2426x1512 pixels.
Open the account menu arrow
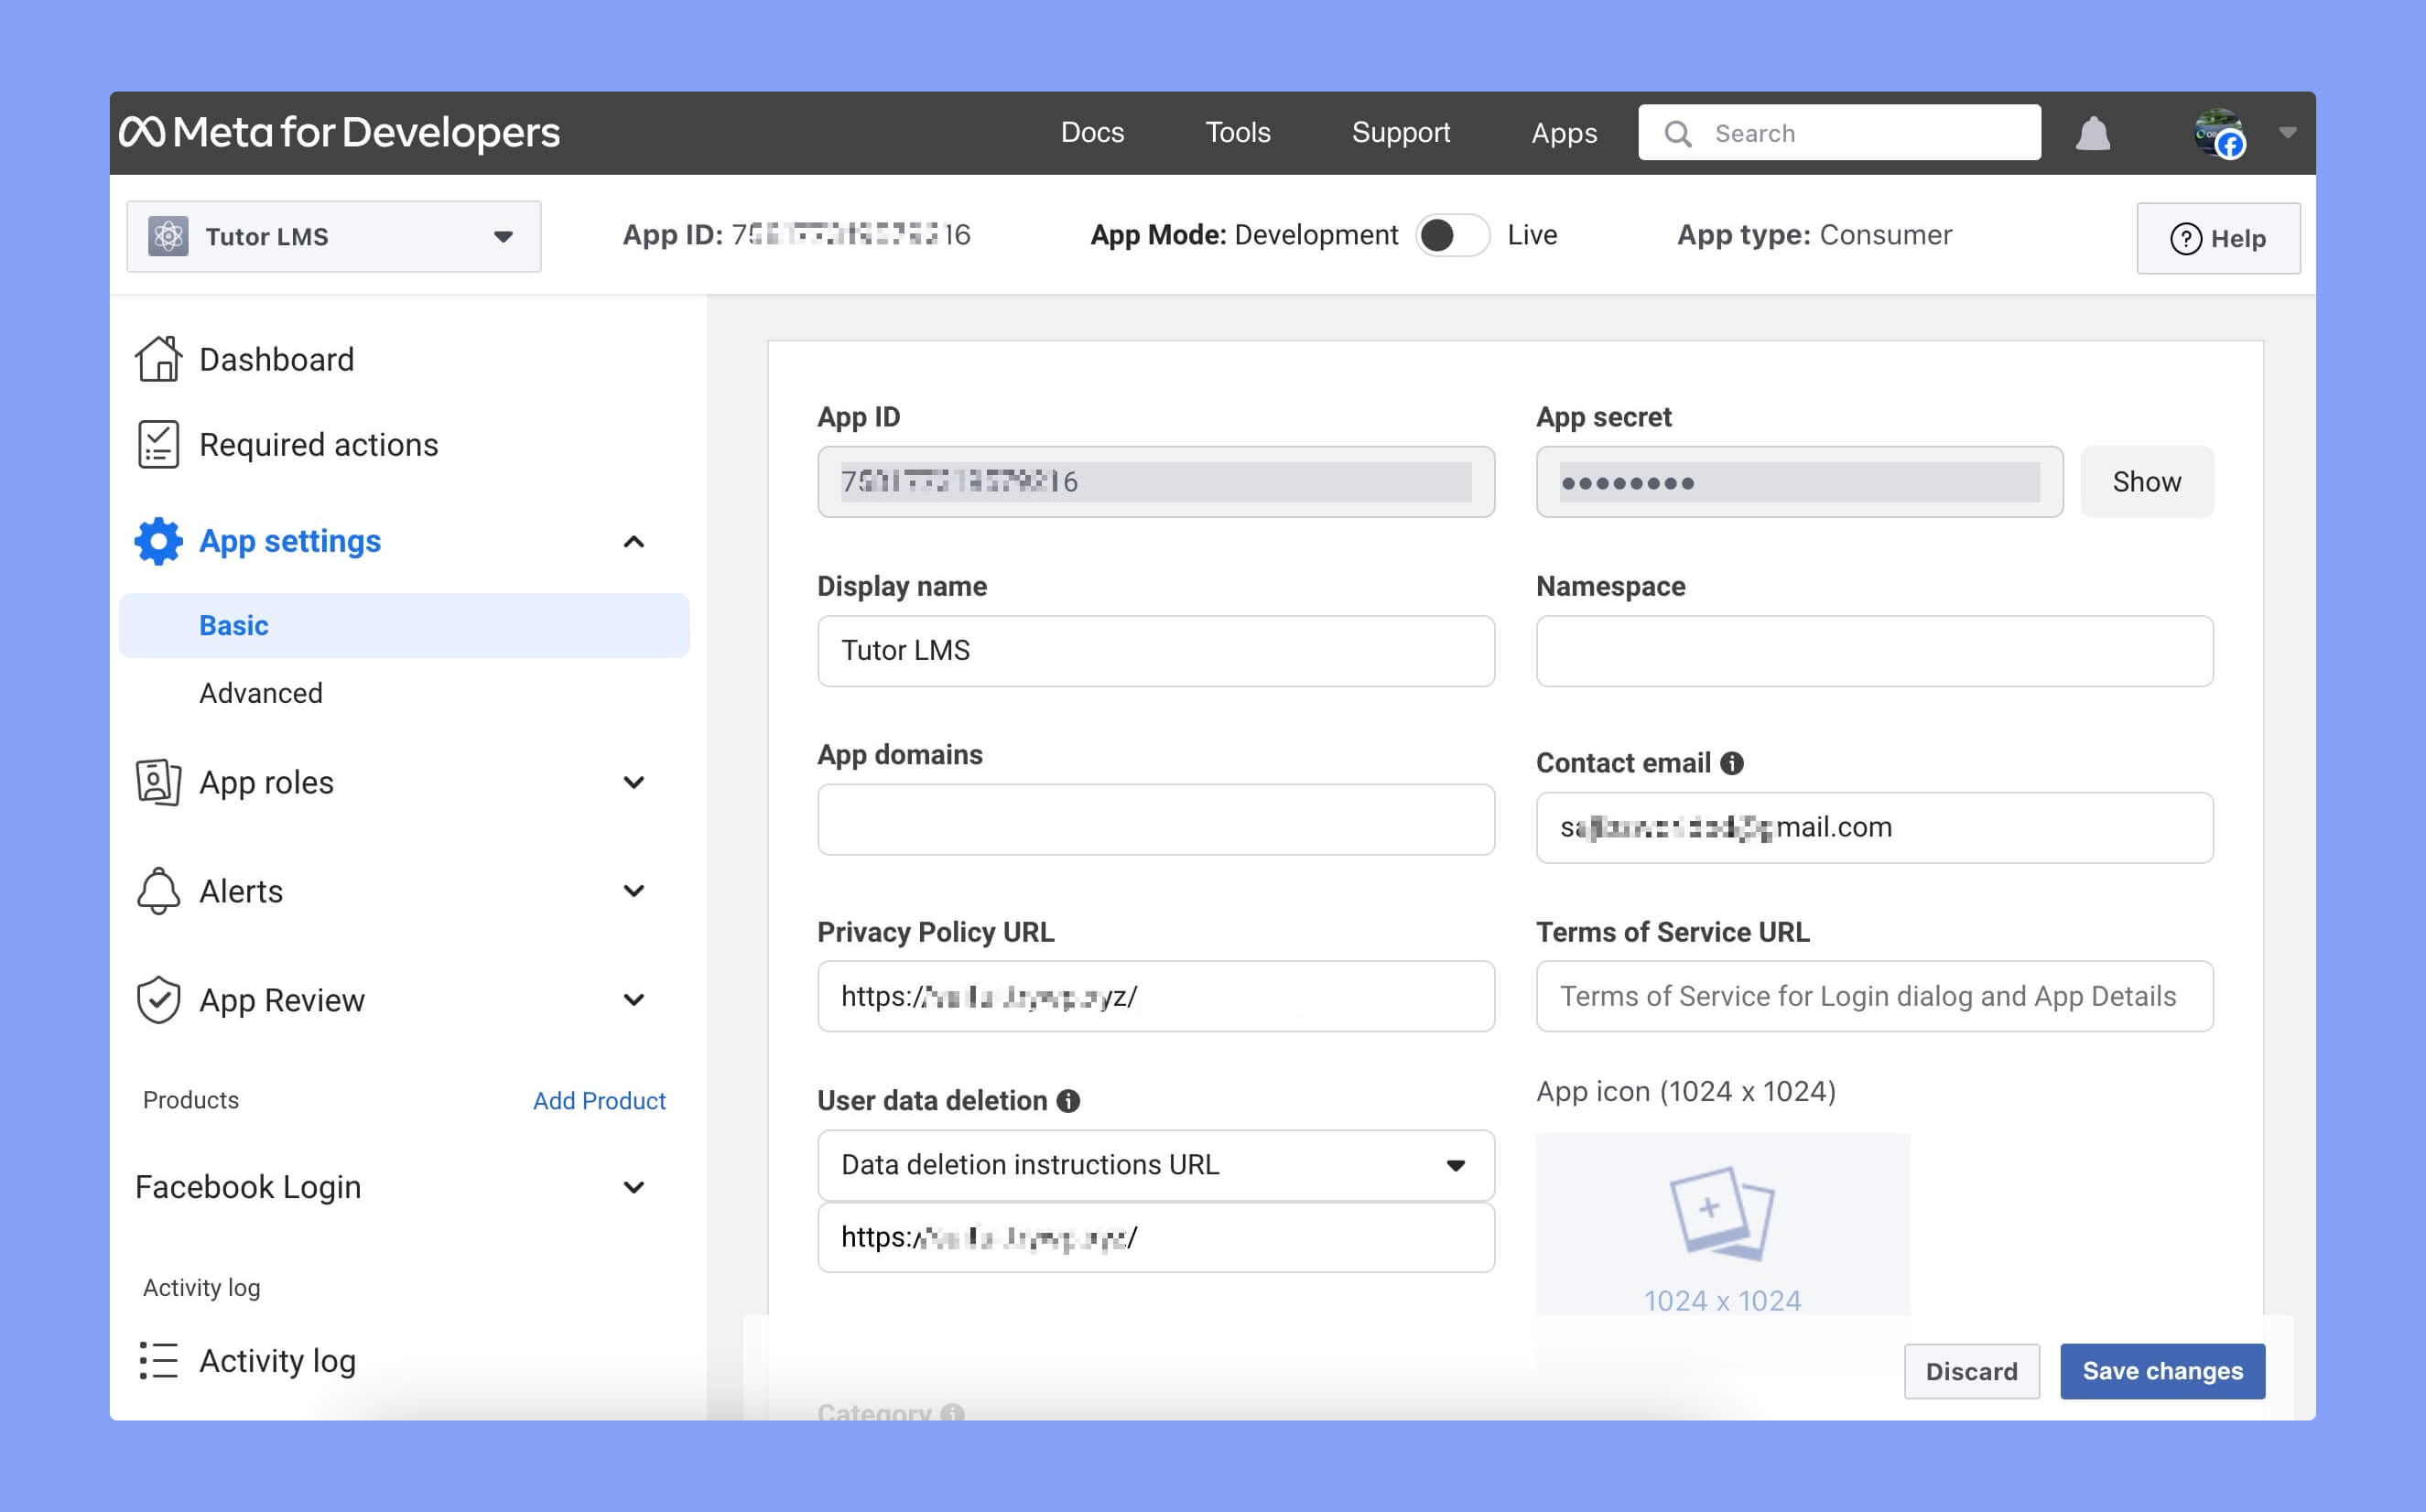coord(2287,133)
